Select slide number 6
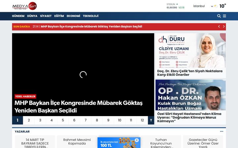 pos(74,120)
